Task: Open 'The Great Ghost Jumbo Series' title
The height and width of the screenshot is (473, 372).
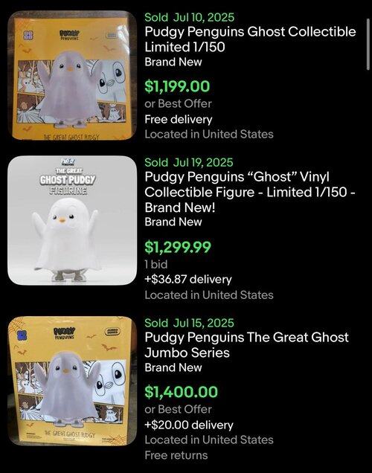Action: [246, 345]
